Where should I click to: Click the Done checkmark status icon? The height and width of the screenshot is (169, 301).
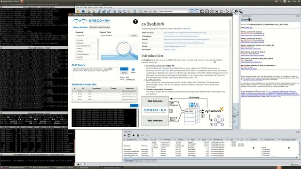(x=133, y=69)
